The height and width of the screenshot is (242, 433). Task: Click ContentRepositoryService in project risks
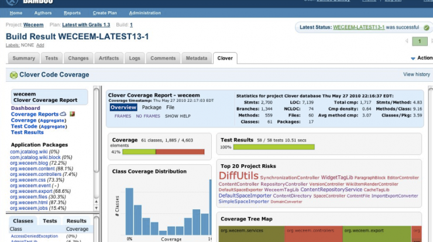pos(331,189)
